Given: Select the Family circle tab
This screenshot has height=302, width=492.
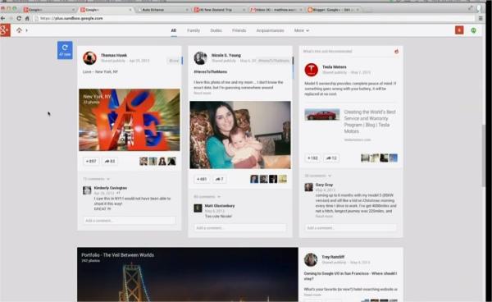Looking at the screenshot, I should click(194, 30).
